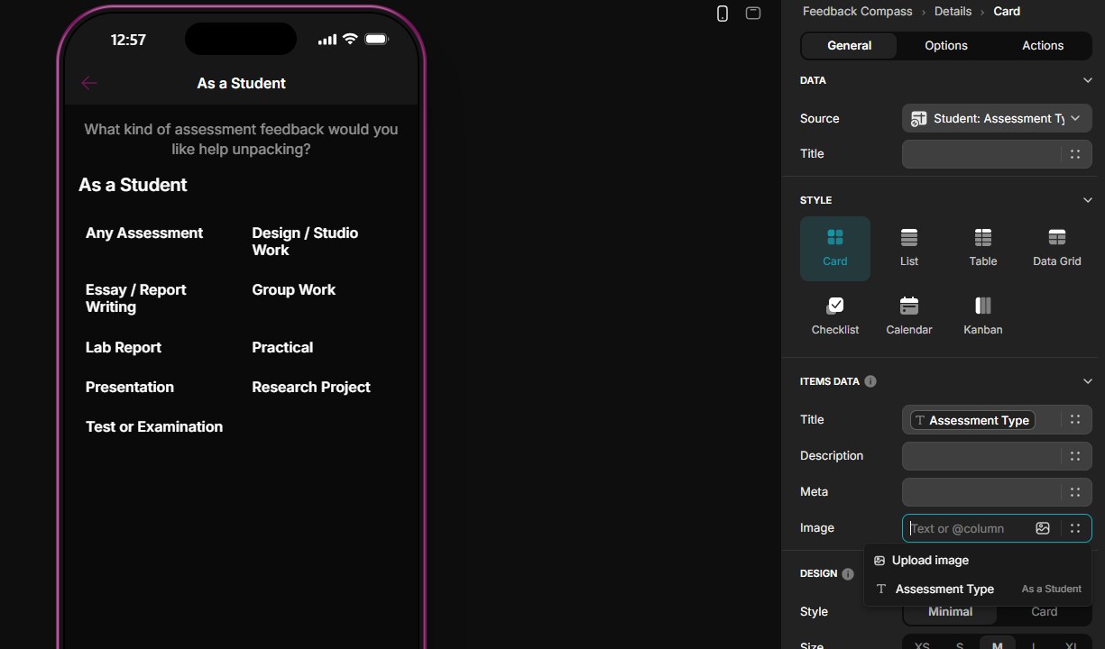1105x649 pixels.
Task: Tap Test or Examination card
Action: pos(154,427)
